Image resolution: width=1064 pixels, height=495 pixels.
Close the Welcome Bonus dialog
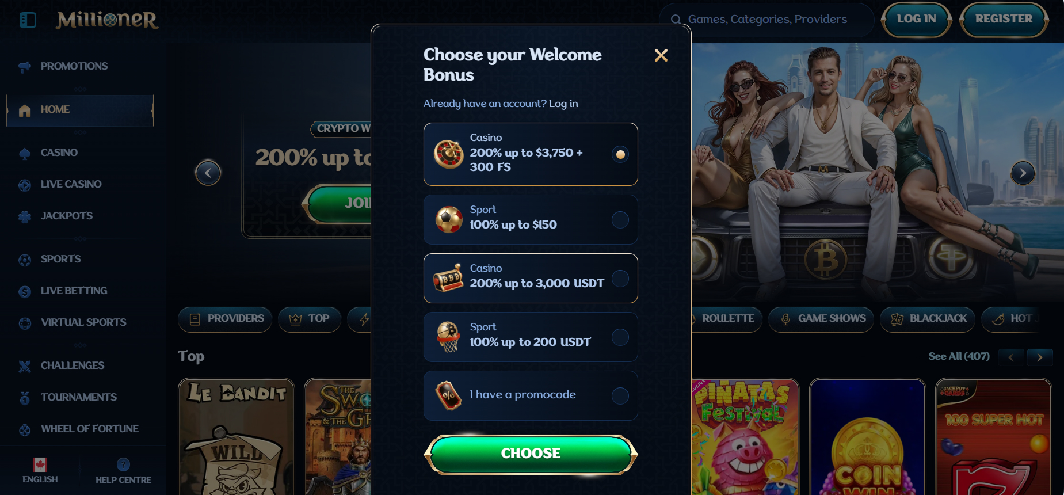coord(661,55)
